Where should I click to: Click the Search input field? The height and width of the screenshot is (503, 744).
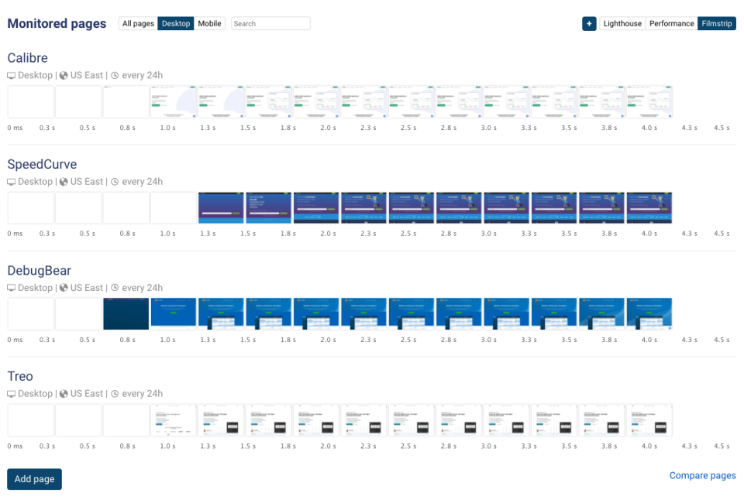click(x=270, y=23)
